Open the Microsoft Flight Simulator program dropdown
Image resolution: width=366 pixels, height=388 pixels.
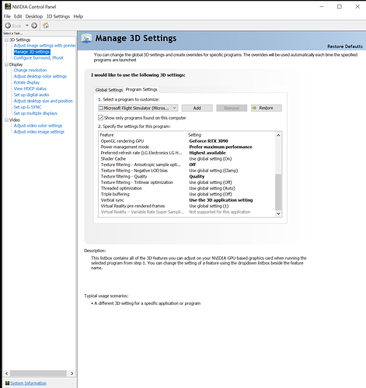coord(138,108)
